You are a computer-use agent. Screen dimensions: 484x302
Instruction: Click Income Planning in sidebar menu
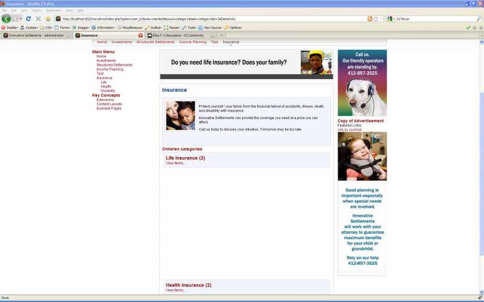point(110,69)
